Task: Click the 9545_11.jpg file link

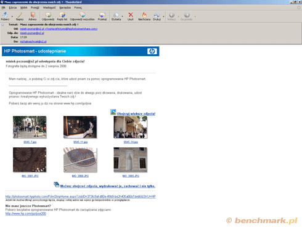Action: click(x=80, y=142)
